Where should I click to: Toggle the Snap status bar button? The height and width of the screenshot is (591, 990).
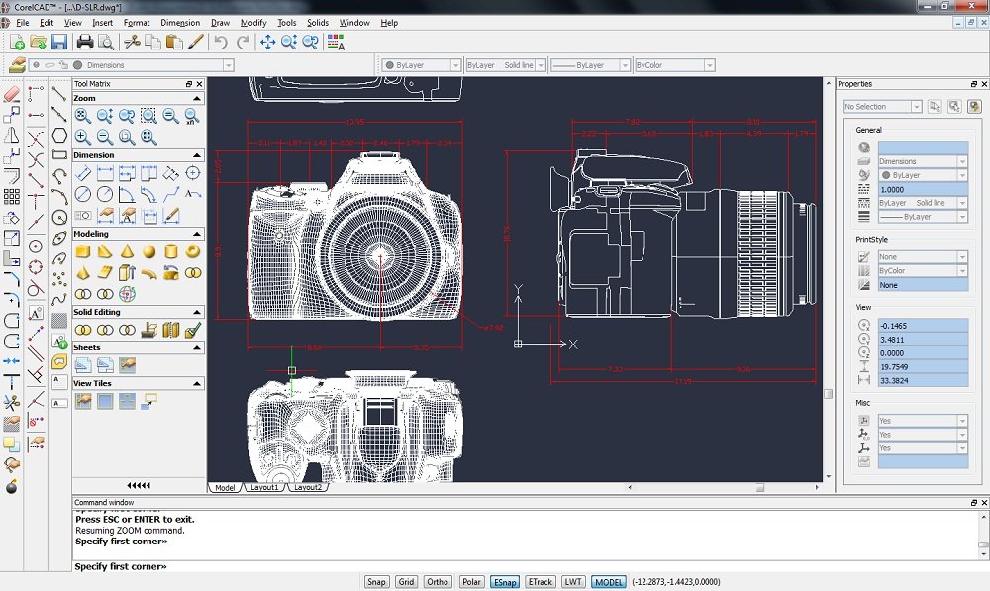coord(376,582)
